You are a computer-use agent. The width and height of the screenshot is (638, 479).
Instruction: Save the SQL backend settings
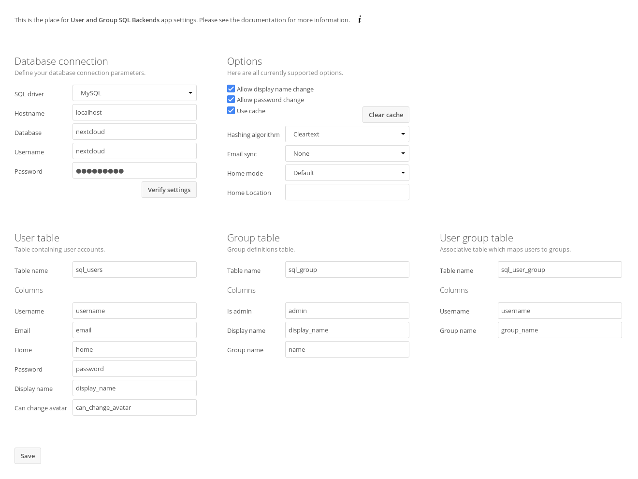click(28, 456)
